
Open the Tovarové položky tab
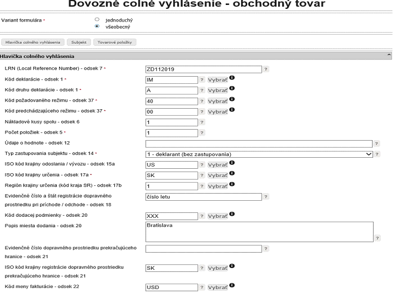point(115,42)
